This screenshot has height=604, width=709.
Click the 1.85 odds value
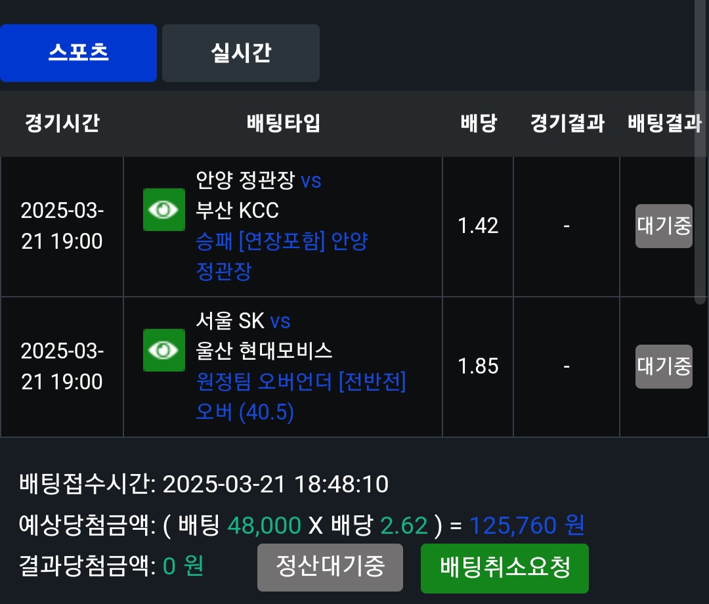(x=478, y=366)
